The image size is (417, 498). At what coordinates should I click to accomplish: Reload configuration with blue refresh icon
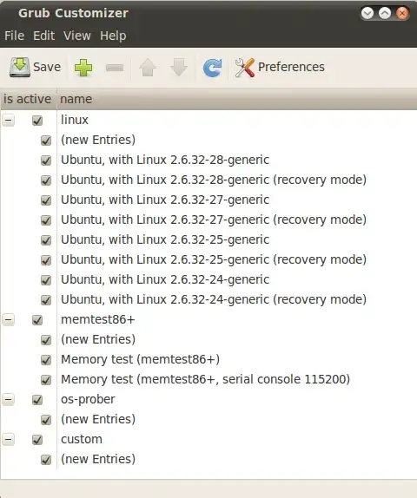(x=212, y=68)
